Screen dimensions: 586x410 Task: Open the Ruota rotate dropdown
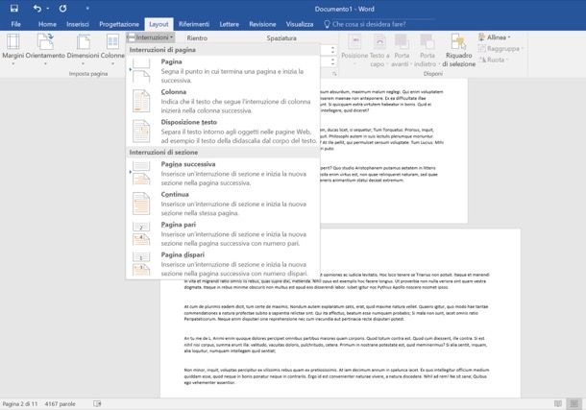tap(493, 60)
